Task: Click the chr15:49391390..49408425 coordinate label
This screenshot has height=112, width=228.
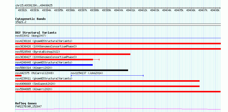Action: point(34,5)
